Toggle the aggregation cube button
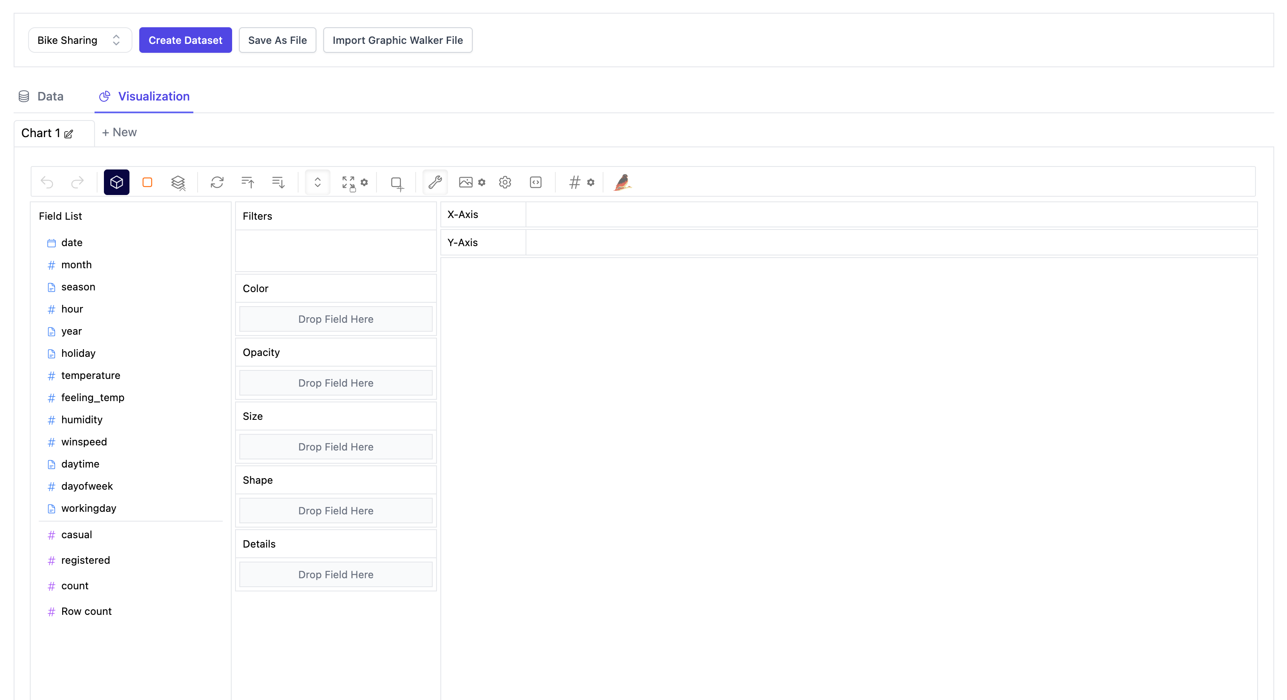This screenshot has width=1287, height=700. pyautogui.click(x=116, y=182)
